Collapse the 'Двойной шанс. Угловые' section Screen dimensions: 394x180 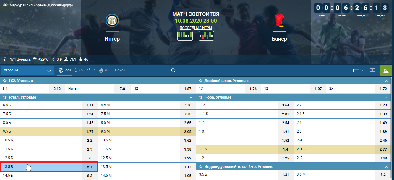(386, 81)
